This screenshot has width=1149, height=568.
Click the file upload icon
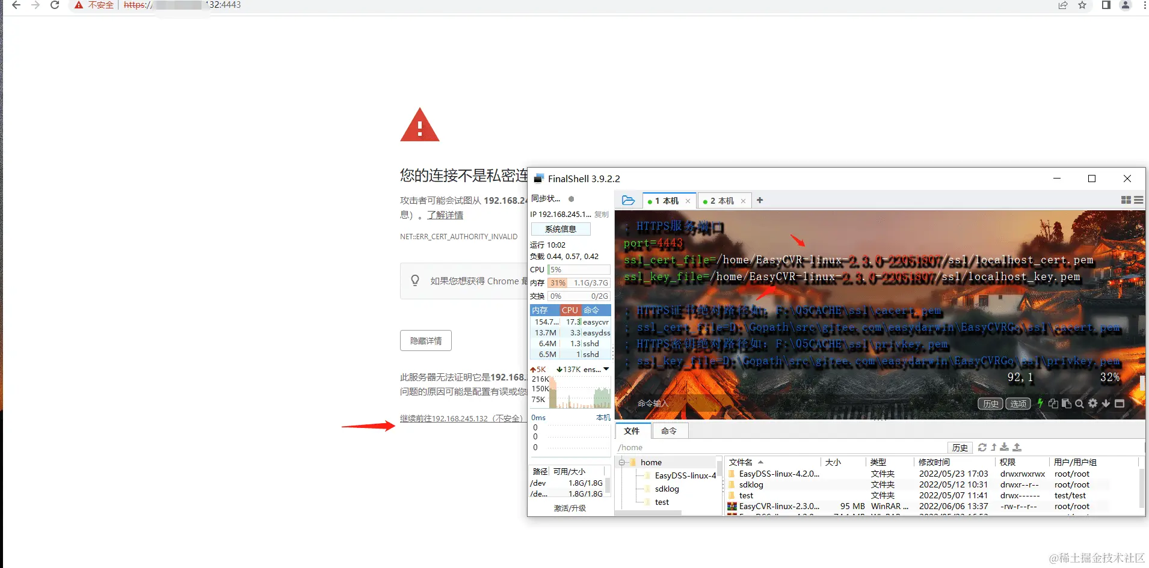[1017, 448]
